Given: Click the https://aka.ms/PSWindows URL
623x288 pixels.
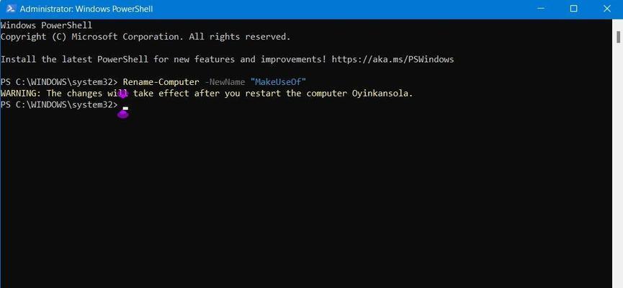Looking at the screenshot, I should [x=393, y=60].
